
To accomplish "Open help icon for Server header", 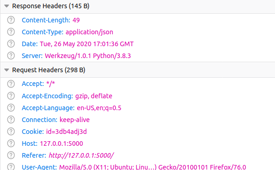I will pos(11,56).
